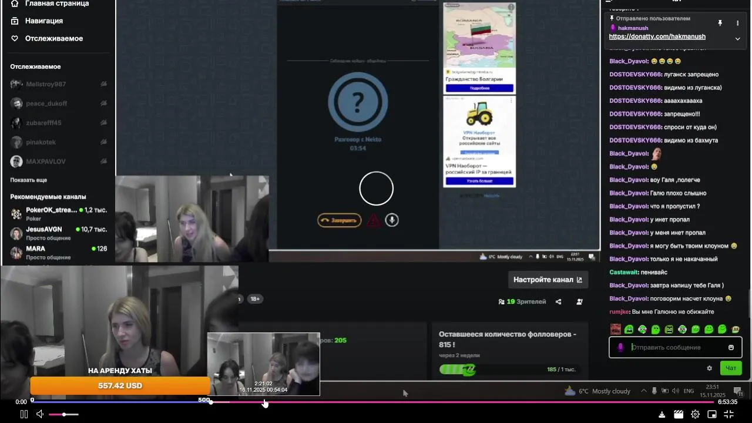Viewport: 752px width, 423px height.
Task: Open chat settings gear icon
Action: coord(709,368)
